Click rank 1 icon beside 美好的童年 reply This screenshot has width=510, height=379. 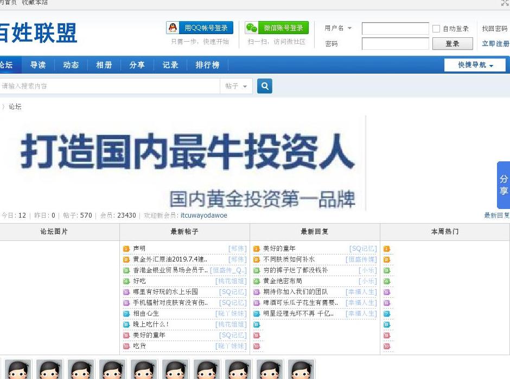[257, 249]
